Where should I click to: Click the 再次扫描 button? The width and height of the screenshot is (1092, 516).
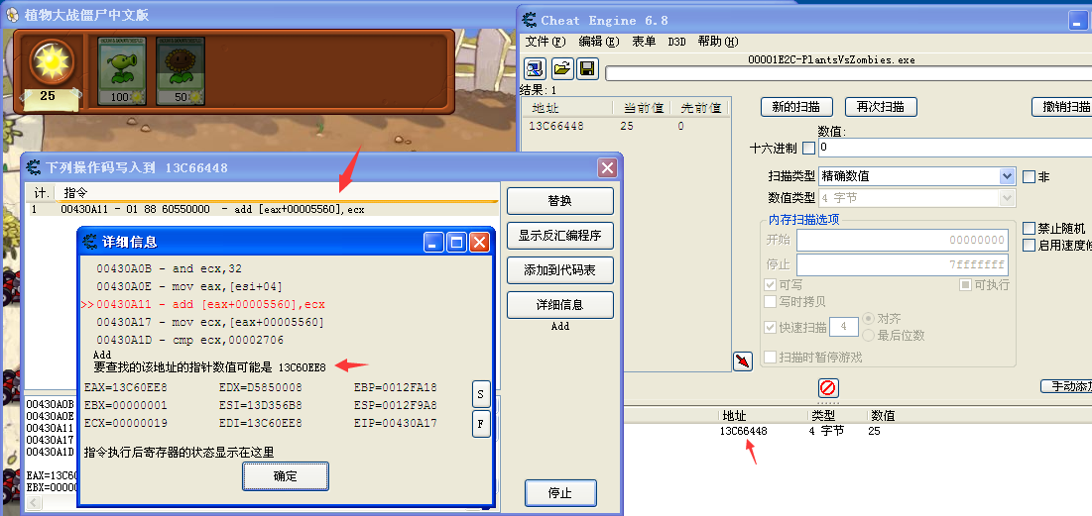(x=881, y=107)
